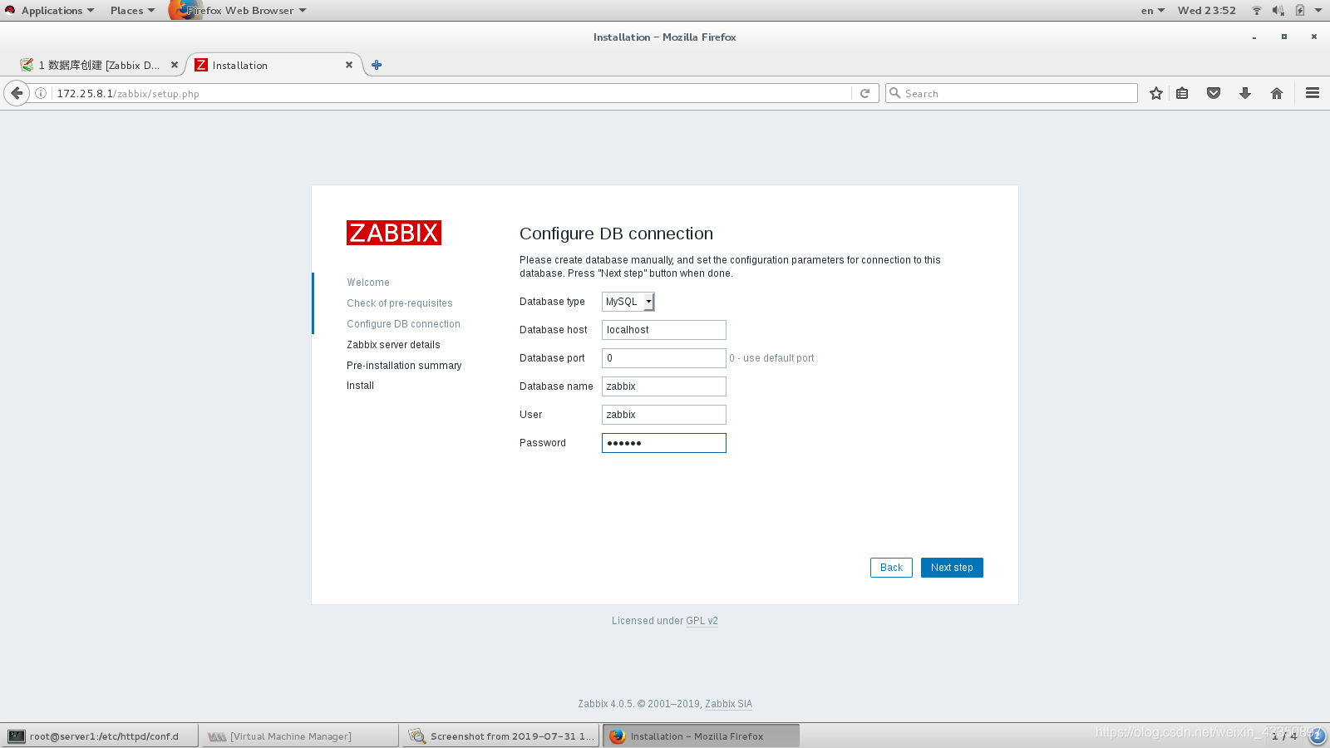Select Check of pre-requisites step
The image size is (1330, 748).
[400, 303]
